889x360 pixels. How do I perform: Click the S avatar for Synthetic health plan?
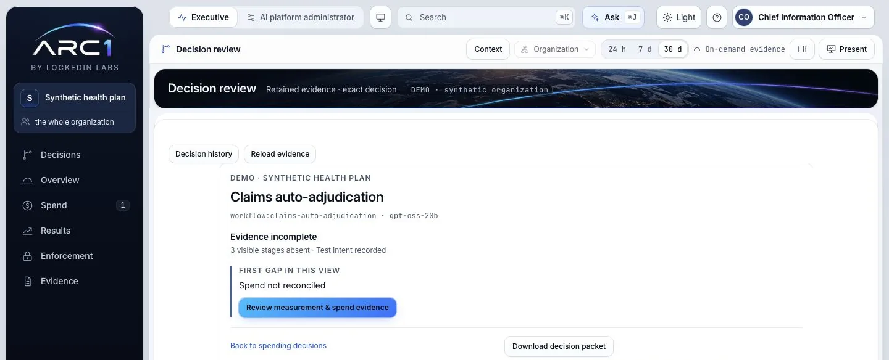[x=29, y=97]
